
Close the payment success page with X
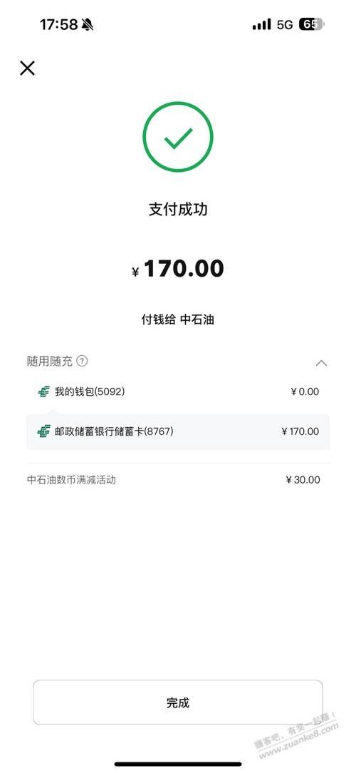[x=27, y=68]
